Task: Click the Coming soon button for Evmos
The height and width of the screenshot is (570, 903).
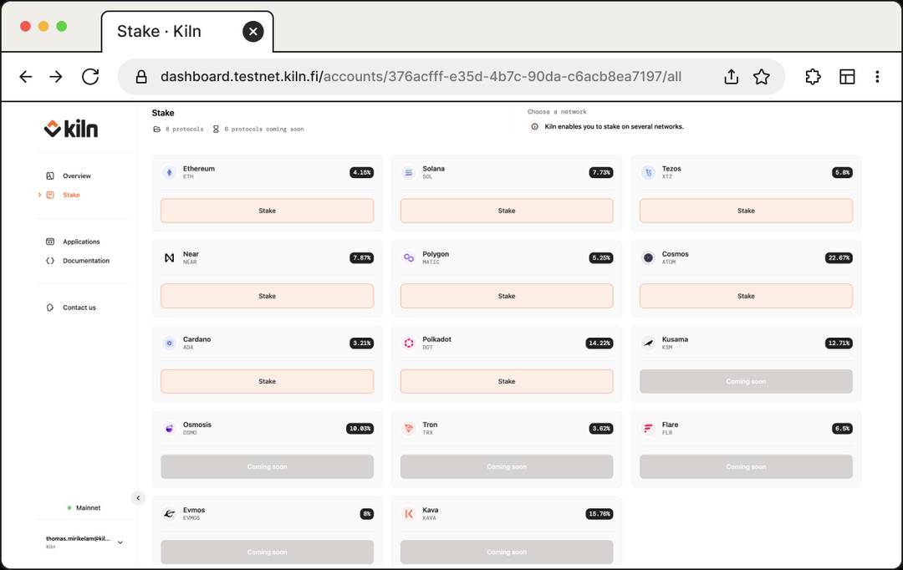Action: tap(268, 552)
